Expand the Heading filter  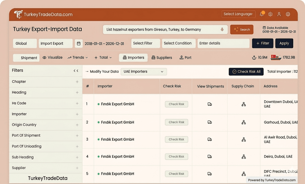click(x=77, y=93)
